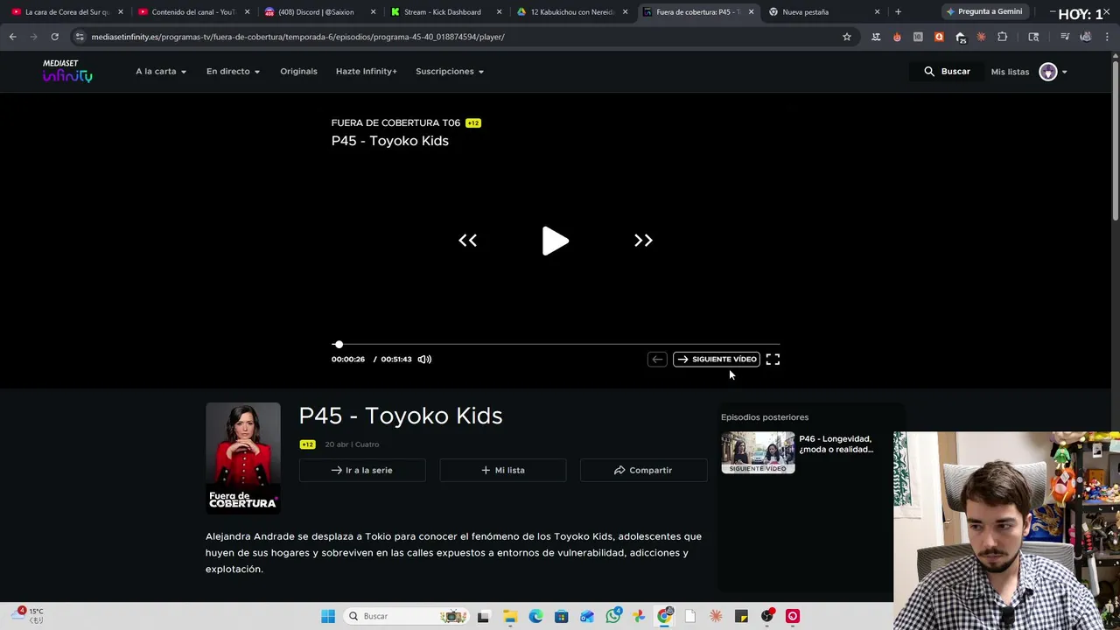Open the Buscar search on Mediaset
Image resolution: width=1120 pixels, height=630 pixels.
[947, 71]
